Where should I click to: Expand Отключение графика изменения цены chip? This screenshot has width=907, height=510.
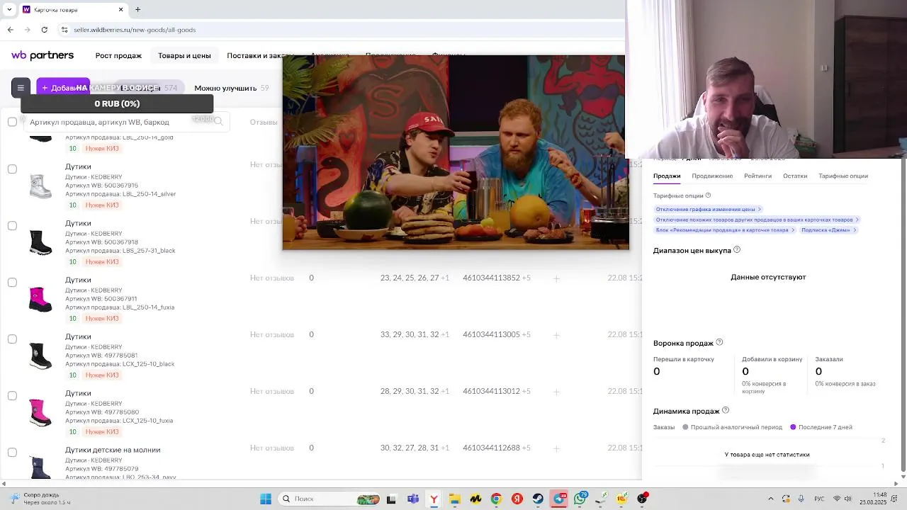708,209
